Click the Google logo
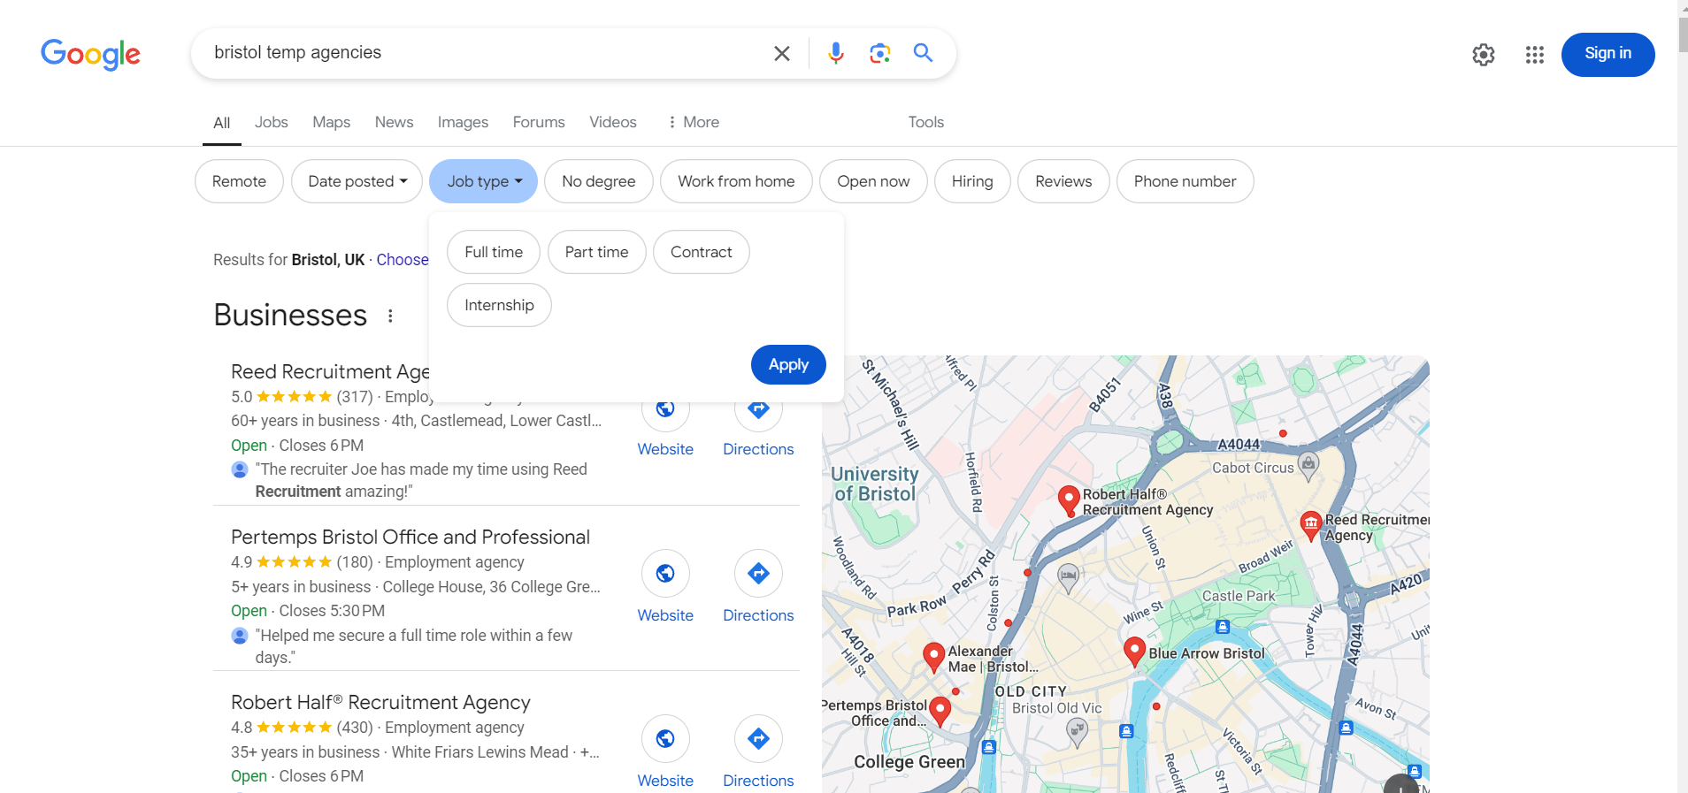This screenshot has width=1688, height=793. point(90,54)
